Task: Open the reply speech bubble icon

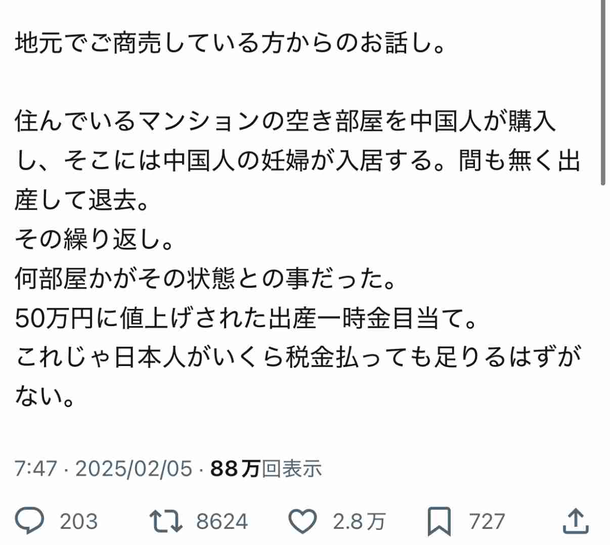Action: point(29,521)
